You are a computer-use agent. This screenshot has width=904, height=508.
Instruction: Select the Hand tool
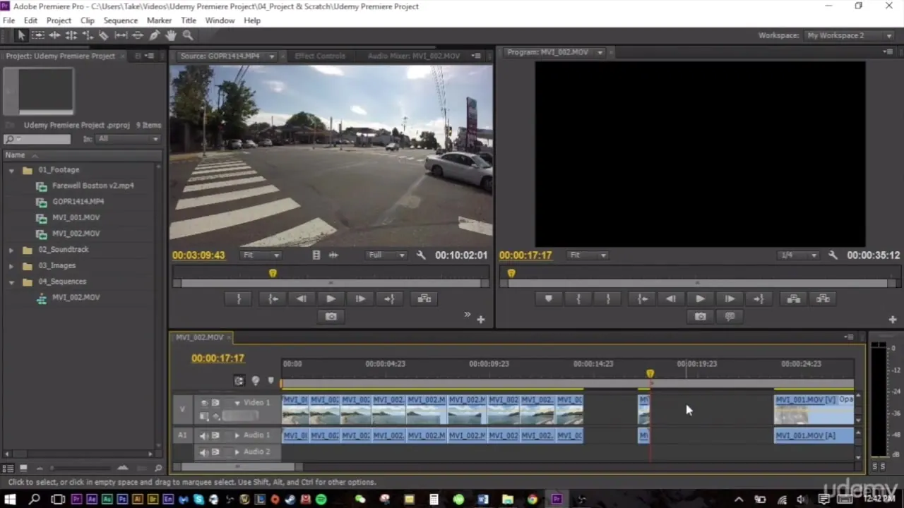(x=171, y=35)
